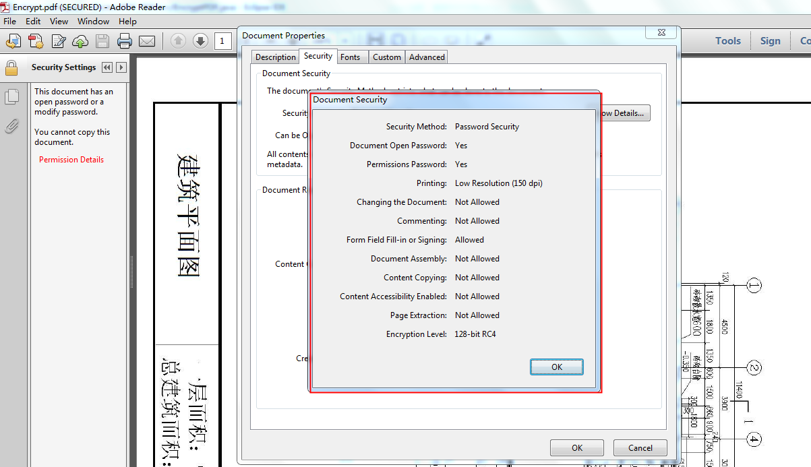This screenshot has width=811, height=467.
Task: Open the Attachments paperclip panel icon
Action: click(x=11, y=125)
